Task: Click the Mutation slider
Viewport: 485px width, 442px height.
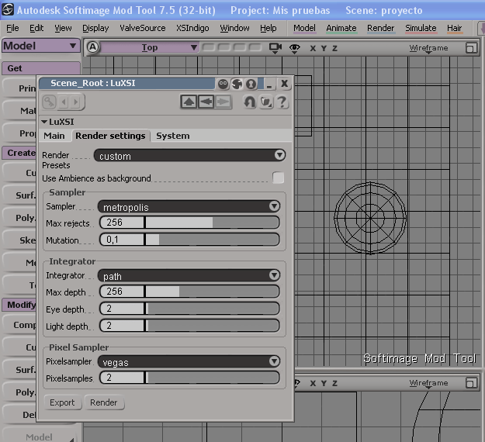Action: pos(212,240)
